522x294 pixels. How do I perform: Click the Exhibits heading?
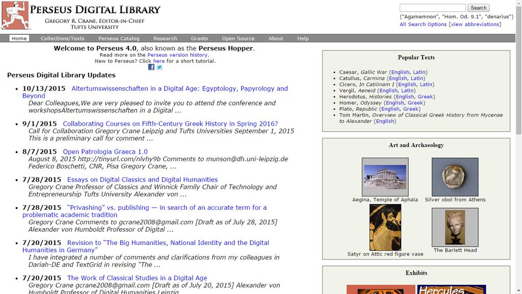(416, 273)
